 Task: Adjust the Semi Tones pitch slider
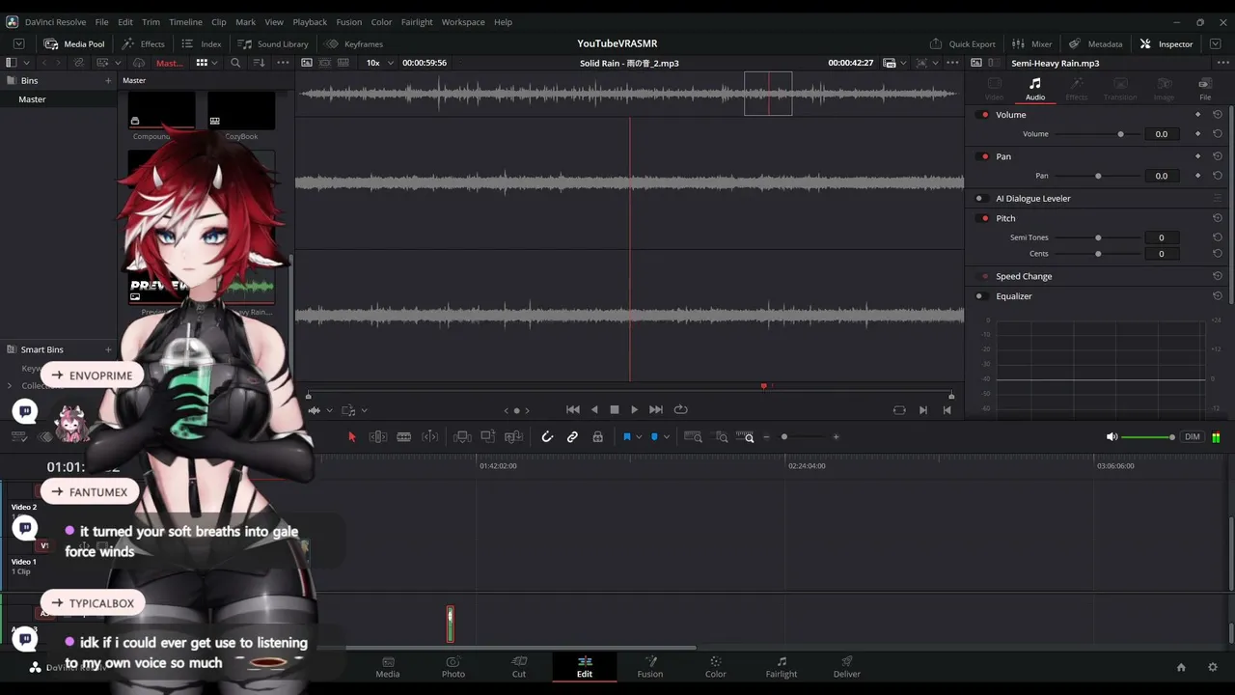(x=1098, y=237)
